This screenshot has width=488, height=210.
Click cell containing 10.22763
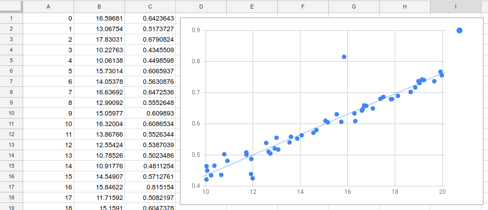(99, 50)
